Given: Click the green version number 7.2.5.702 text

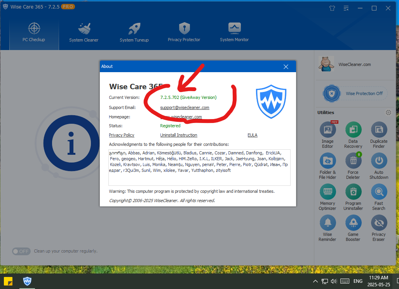Looking at the screenshot, I should click(188, 97).
